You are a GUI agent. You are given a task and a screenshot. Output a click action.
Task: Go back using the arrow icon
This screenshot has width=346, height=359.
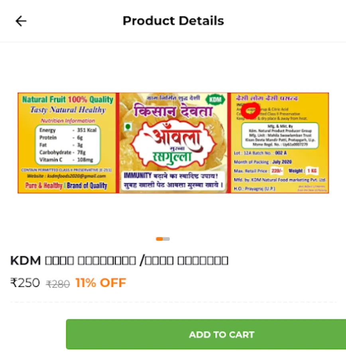point(21,21)
